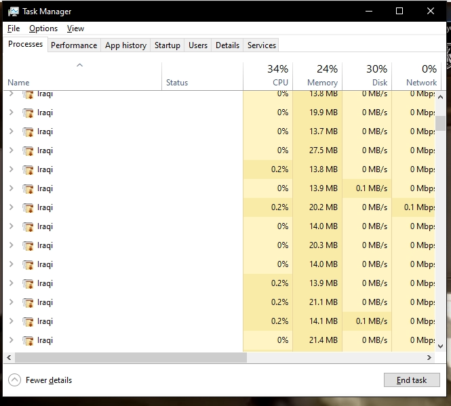Open the View menu
The width and height of the screenshot is (451, 406).
(75, 28)
